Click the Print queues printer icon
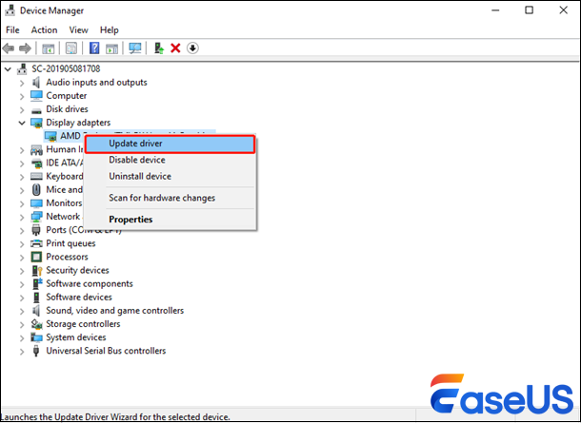Image resolution: width=581 pixels, height=423 pixels. [36, 243]
